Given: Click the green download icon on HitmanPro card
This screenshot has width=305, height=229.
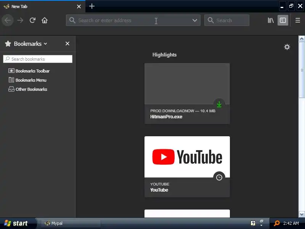Looking at the screenshot, I should pos(219,104).
